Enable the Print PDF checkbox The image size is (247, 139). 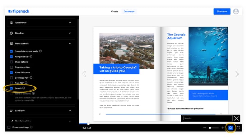click(11, 83)
